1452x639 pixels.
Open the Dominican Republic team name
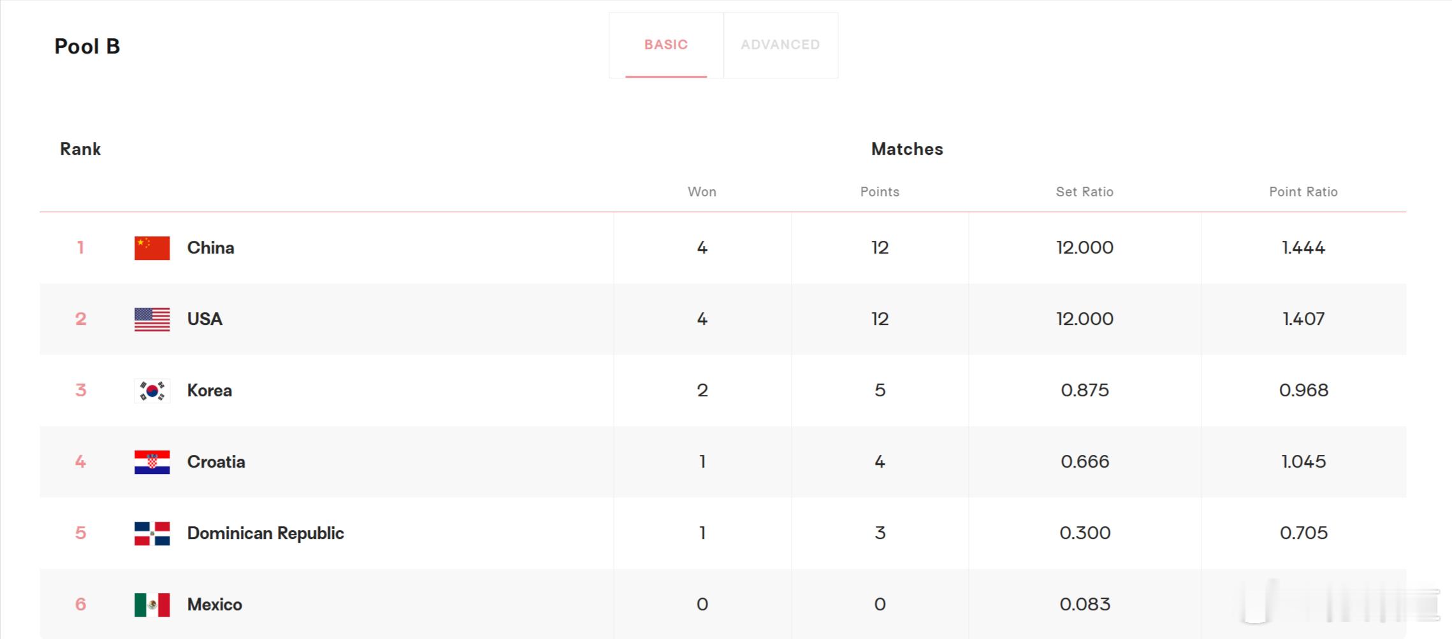coord(265,533)
